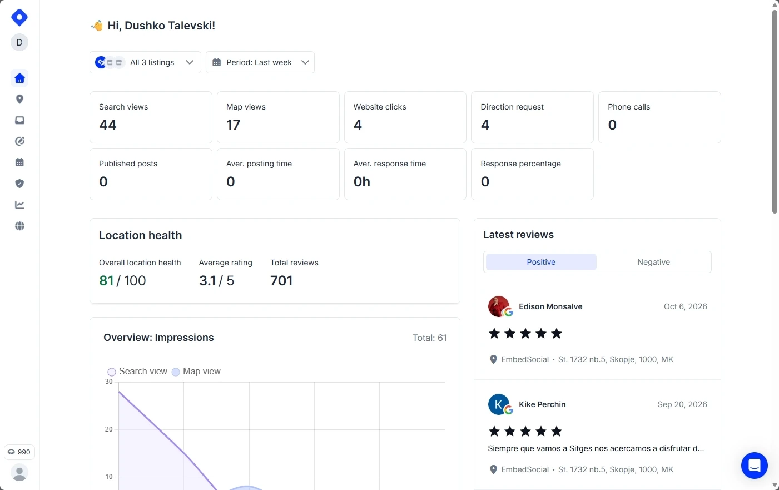Click the name Edison Monsalve
This screenshot has height=490, width=779.
tap(550, 306)
